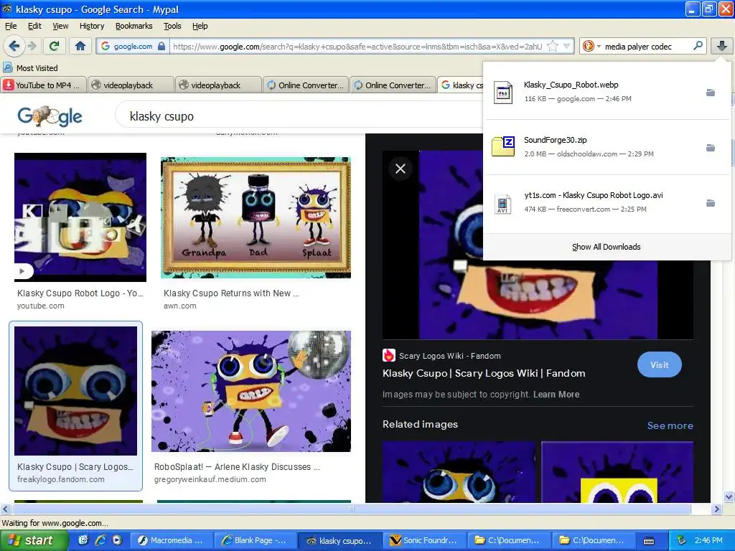
Task: Click See more related images
Action: [670, 425]
